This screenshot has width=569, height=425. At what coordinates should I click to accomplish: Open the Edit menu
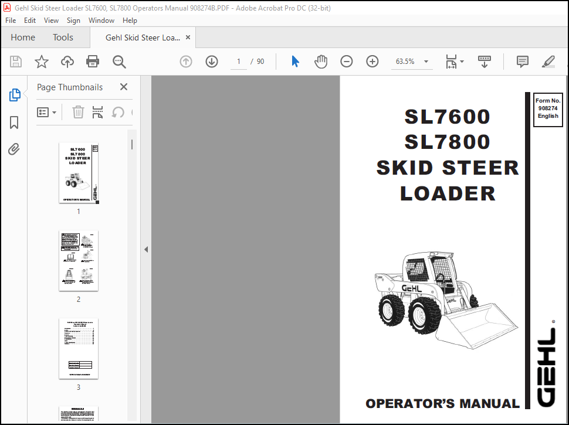[30, 21]
